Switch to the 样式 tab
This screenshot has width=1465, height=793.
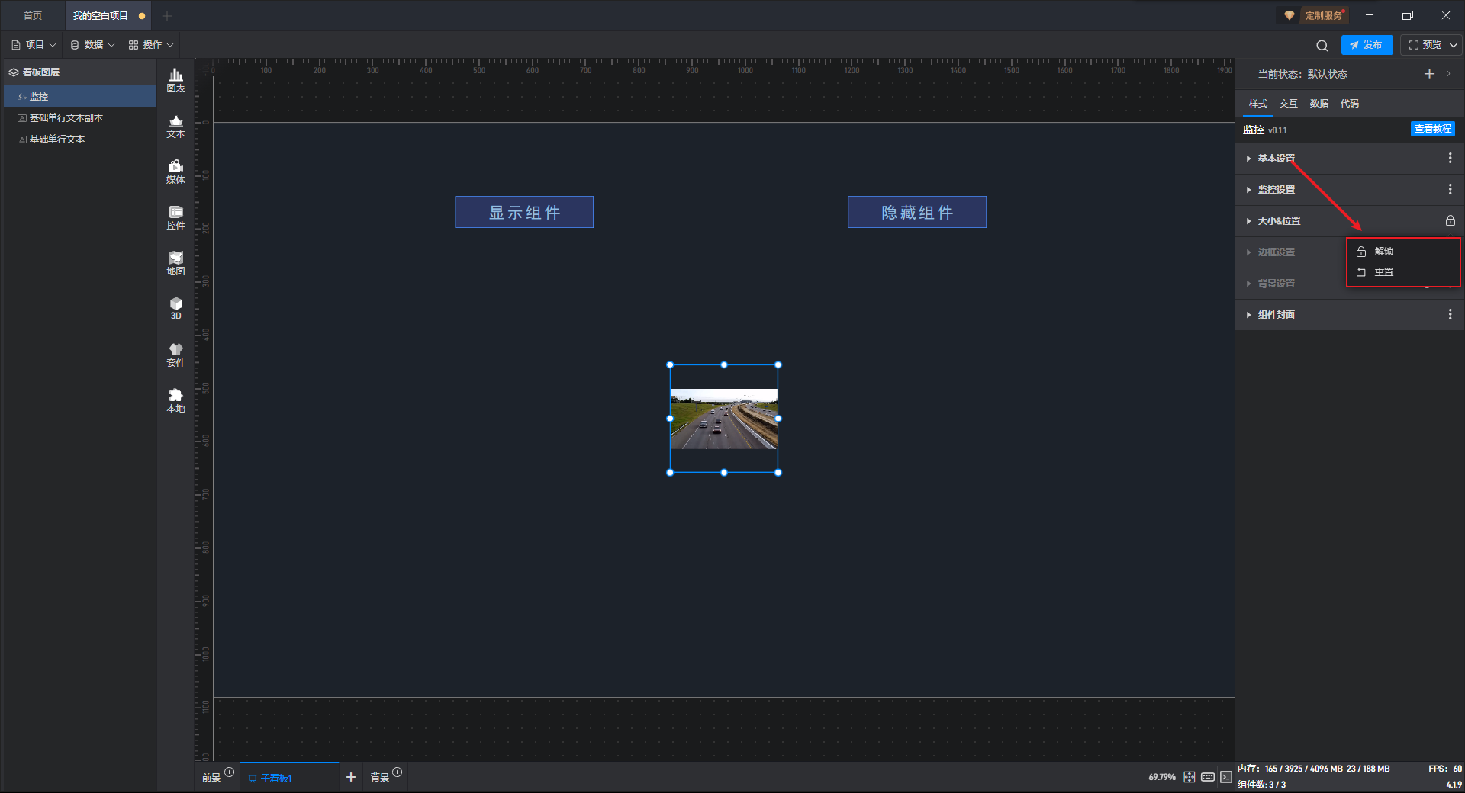pyautogui.click(x=1258, y=104)
